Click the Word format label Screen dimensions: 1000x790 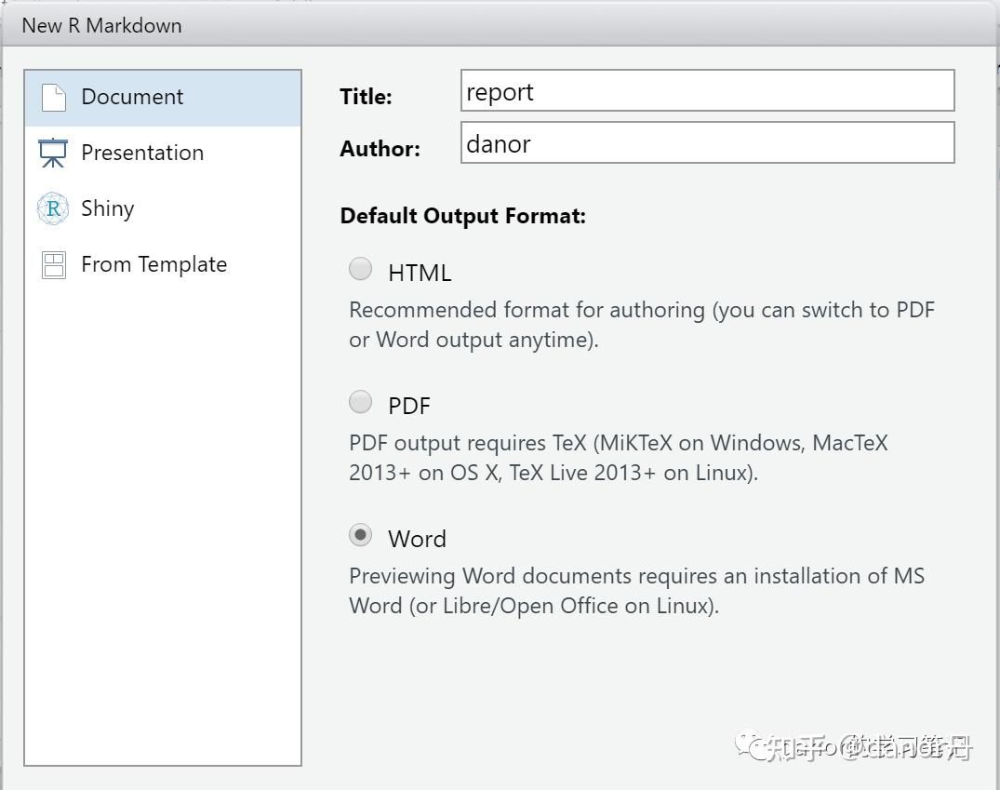pos(417,539)
